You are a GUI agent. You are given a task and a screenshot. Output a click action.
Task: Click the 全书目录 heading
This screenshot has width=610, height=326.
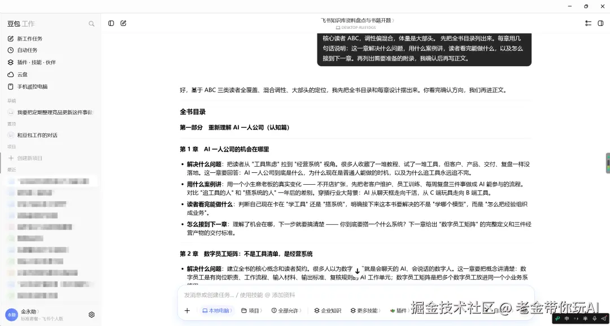point(193,112)
